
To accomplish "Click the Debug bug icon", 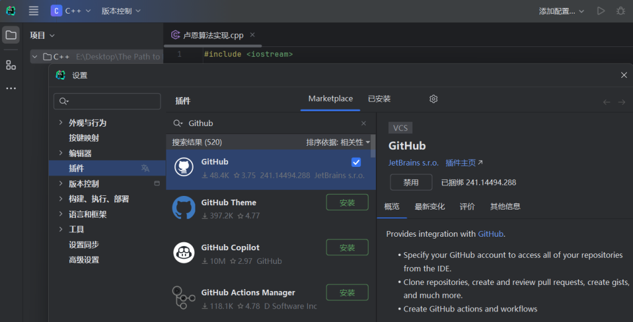I will click(620, 11).
